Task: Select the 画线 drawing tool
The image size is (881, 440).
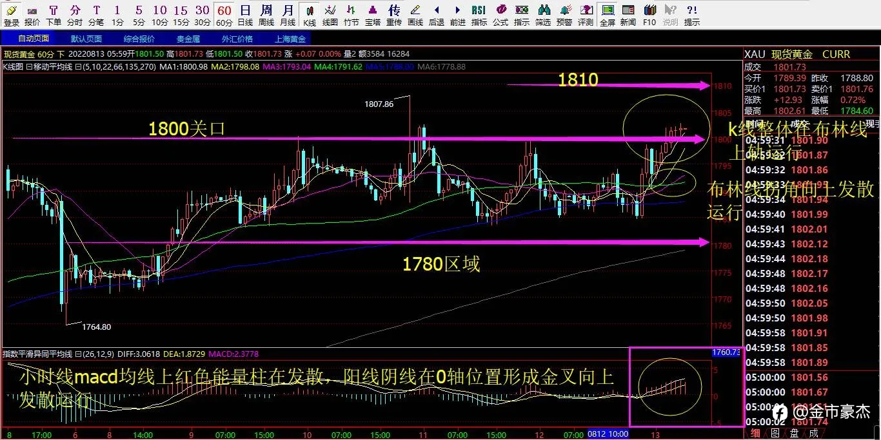Action: click(x=415, y=14)
